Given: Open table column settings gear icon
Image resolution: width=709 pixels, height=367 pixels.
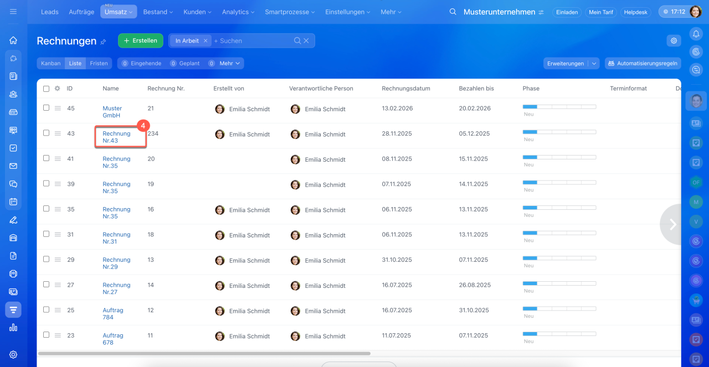Looking at the screenshot, I should 57,89.
